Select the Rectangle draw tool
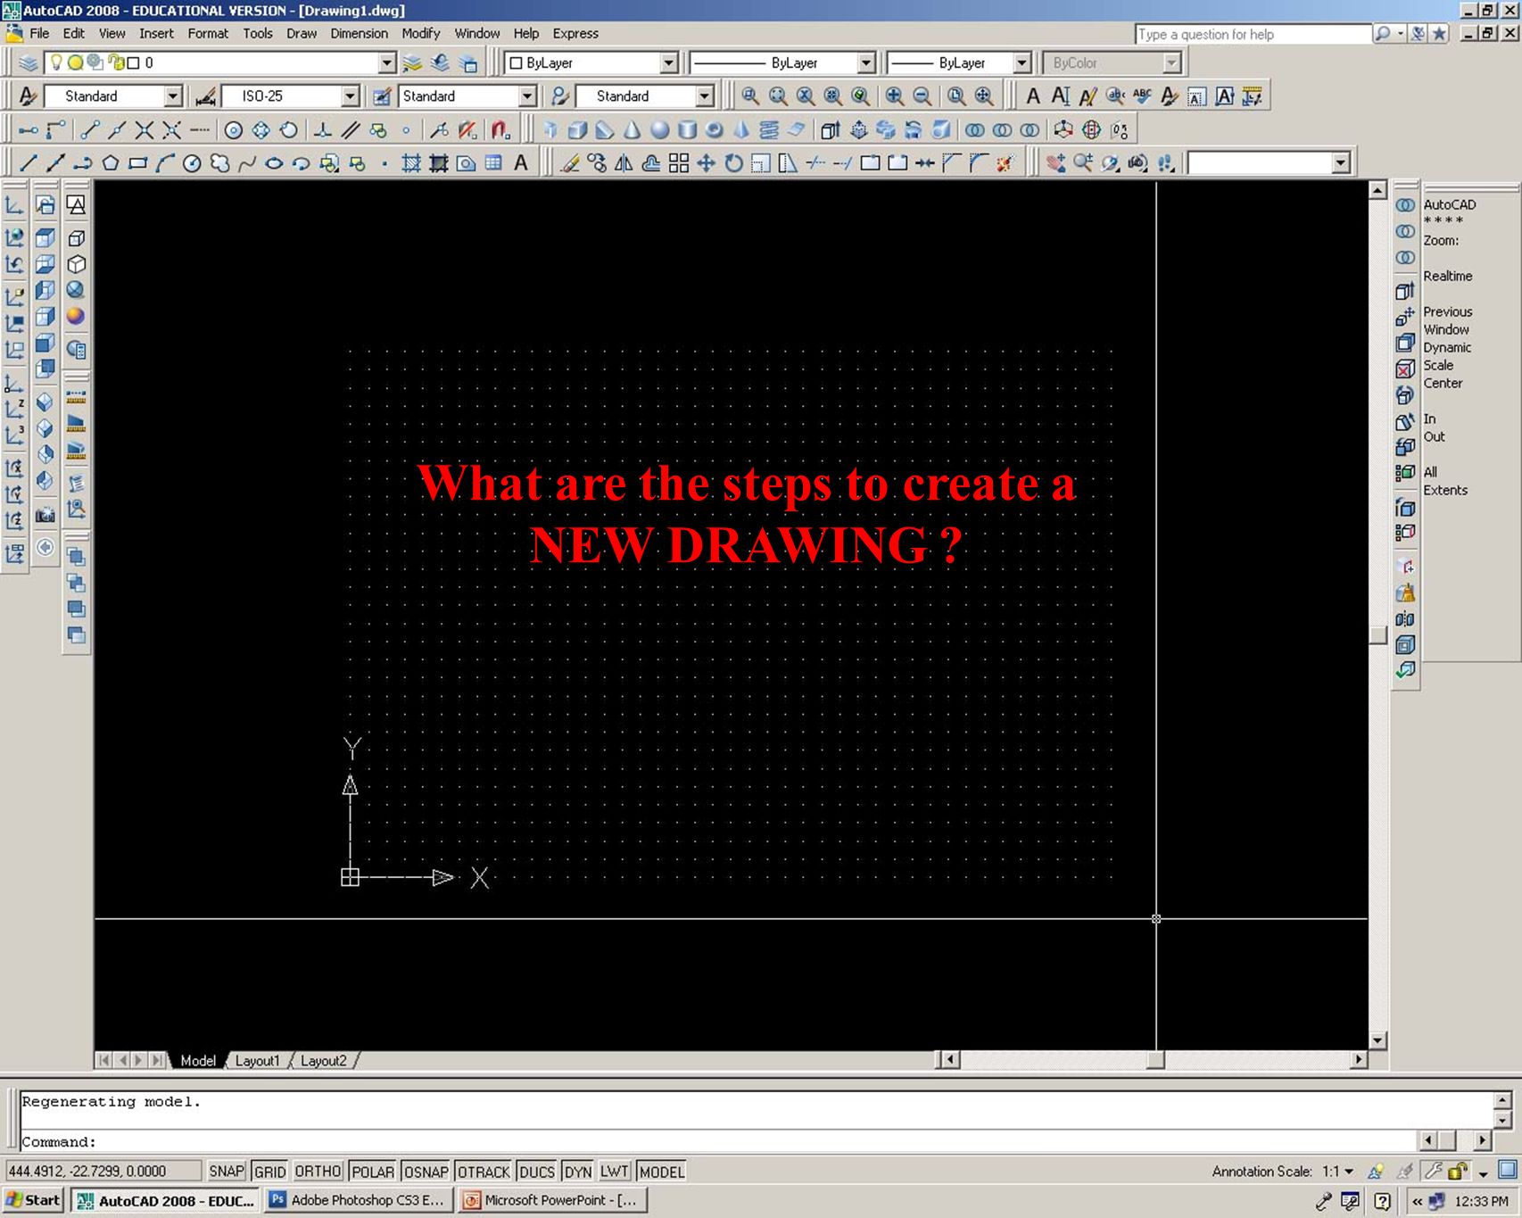The width and height of the screenshot is (1522, 1218). [137, 163]
